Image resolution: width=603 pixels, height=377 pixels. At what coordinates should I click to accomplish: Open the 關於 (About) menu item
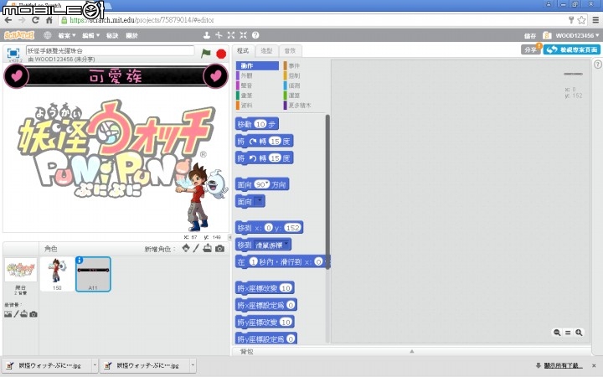pos(131,35)
